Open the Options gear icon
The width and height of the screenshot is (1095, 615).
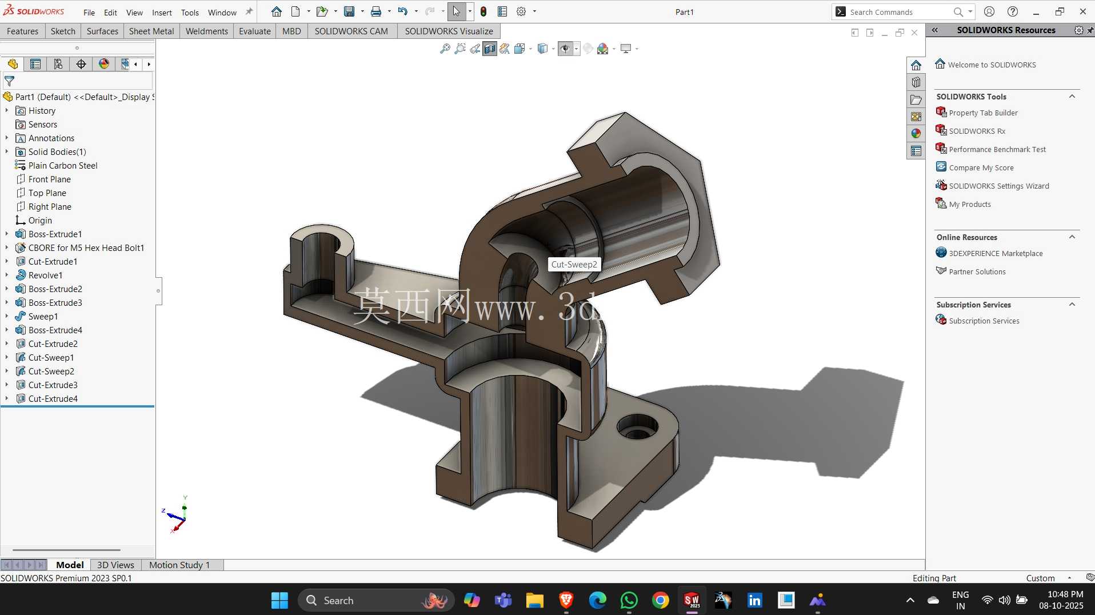521,11
